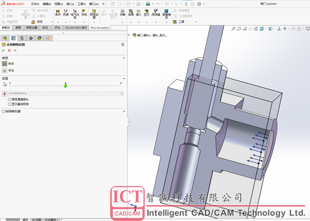Open dropdown arrow next to 工具 in ribbon
The image size is (310, 221).
(196, 22)
